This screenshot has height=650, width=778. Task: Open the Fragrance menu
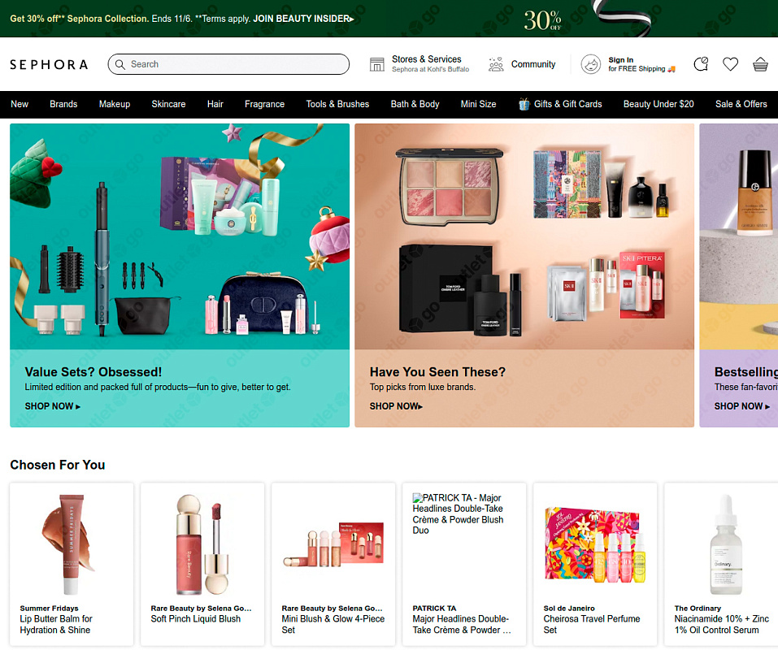click(264, 104)
